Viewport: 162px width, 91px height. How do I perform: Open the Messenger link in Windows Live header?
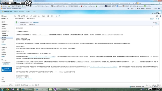point(22,12)
